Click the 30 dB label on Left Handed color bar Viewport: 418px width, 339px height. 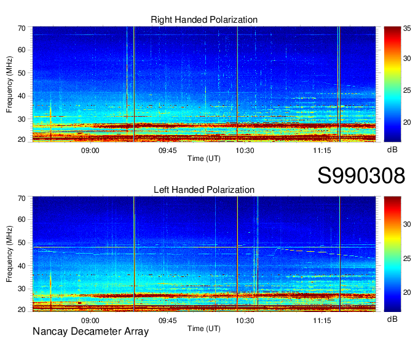[407, 224]
